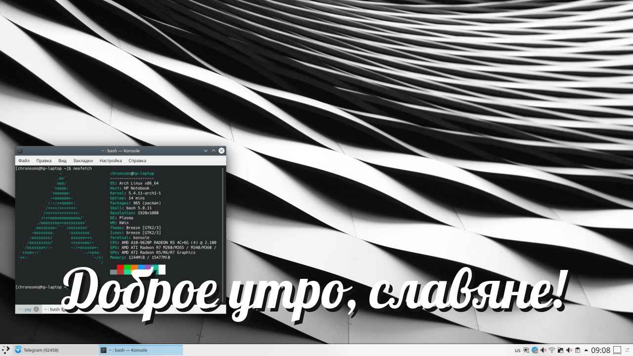633x356 pixels.
Task: Click the 'Host: HP Notebook' line
Action: coord(130,188)
